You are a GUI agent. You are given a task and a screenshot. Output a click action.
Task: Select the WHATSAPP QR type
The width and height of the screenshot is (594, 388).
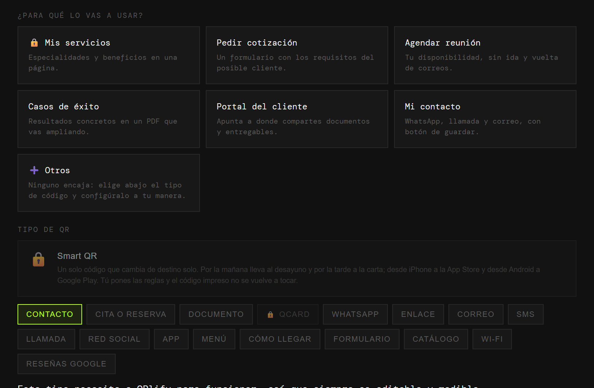point(355,314)
